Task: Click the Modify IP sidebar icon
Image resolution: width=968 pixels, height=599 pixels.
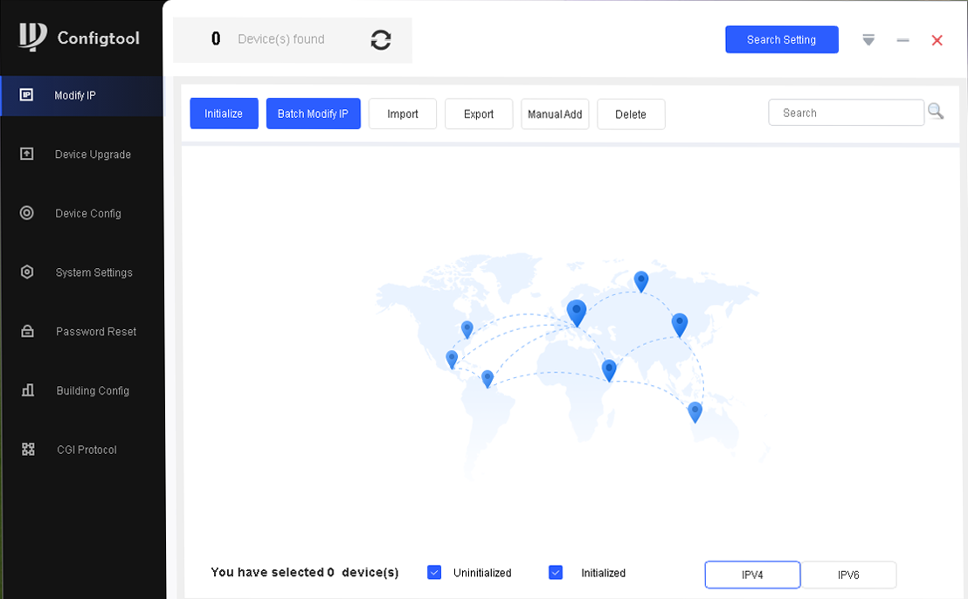Action: 26,95
